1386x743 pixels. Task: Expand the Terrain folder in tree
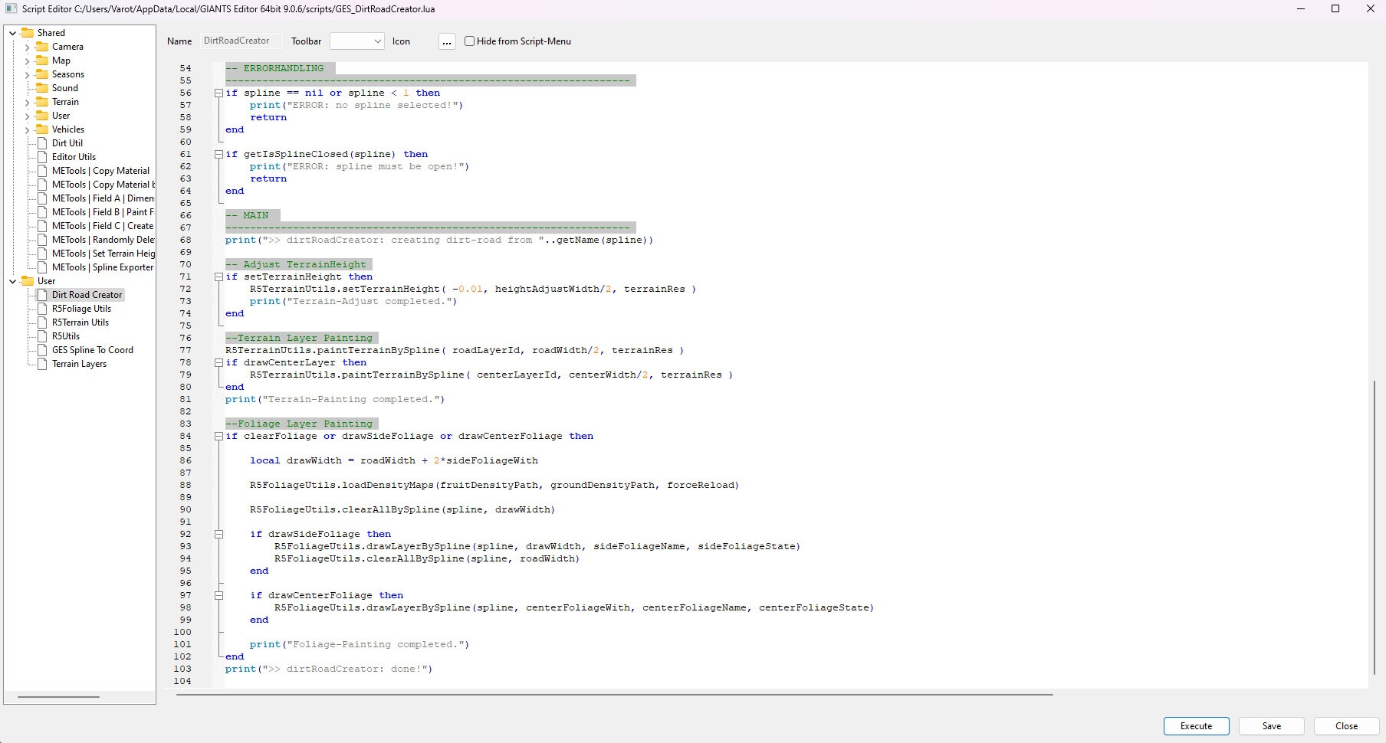28,102
